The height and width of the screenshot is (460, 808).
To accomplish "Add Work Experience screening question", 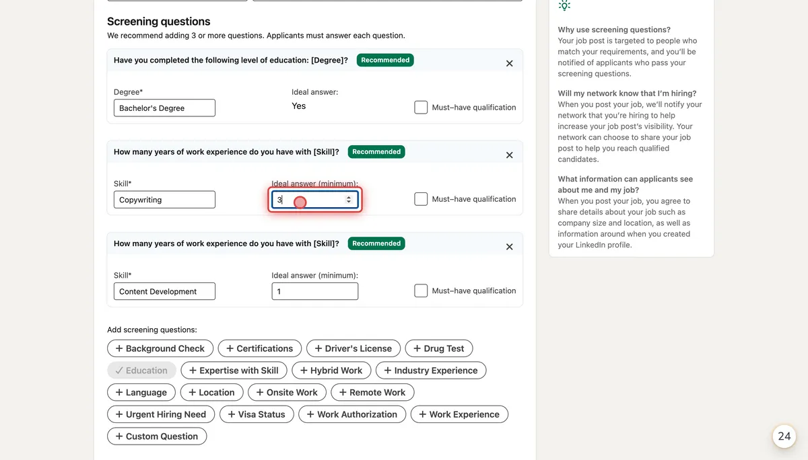I will (x=459, y=414).
